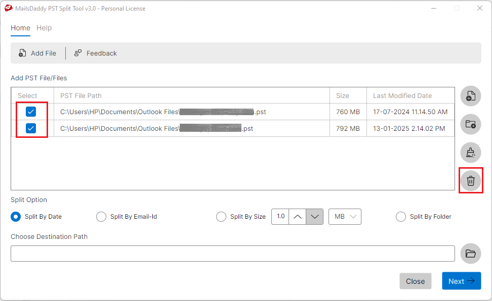Click the 760 MB size cell
The width and height of the screenshot is (492, 301).
(x=348, y=112)
